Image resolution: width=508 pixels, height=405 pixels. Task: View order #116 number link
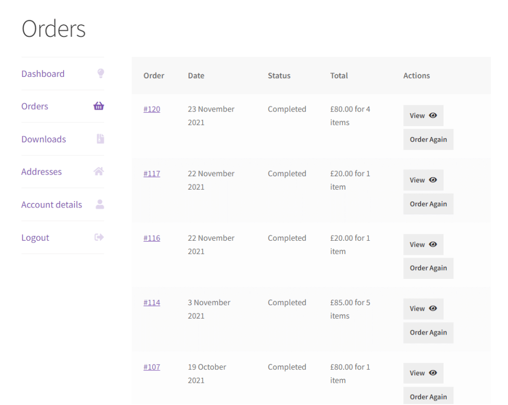[152, 238]
